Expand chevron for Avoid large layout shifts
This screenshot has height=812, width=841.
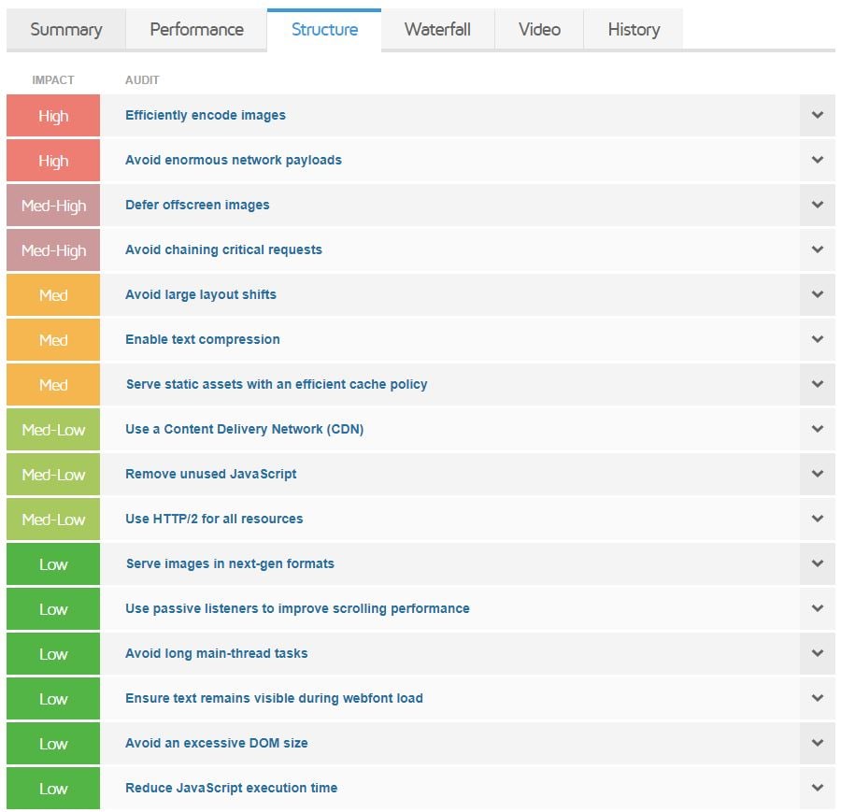click(x=817, y=294)
